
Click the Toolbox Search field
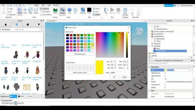29,30
